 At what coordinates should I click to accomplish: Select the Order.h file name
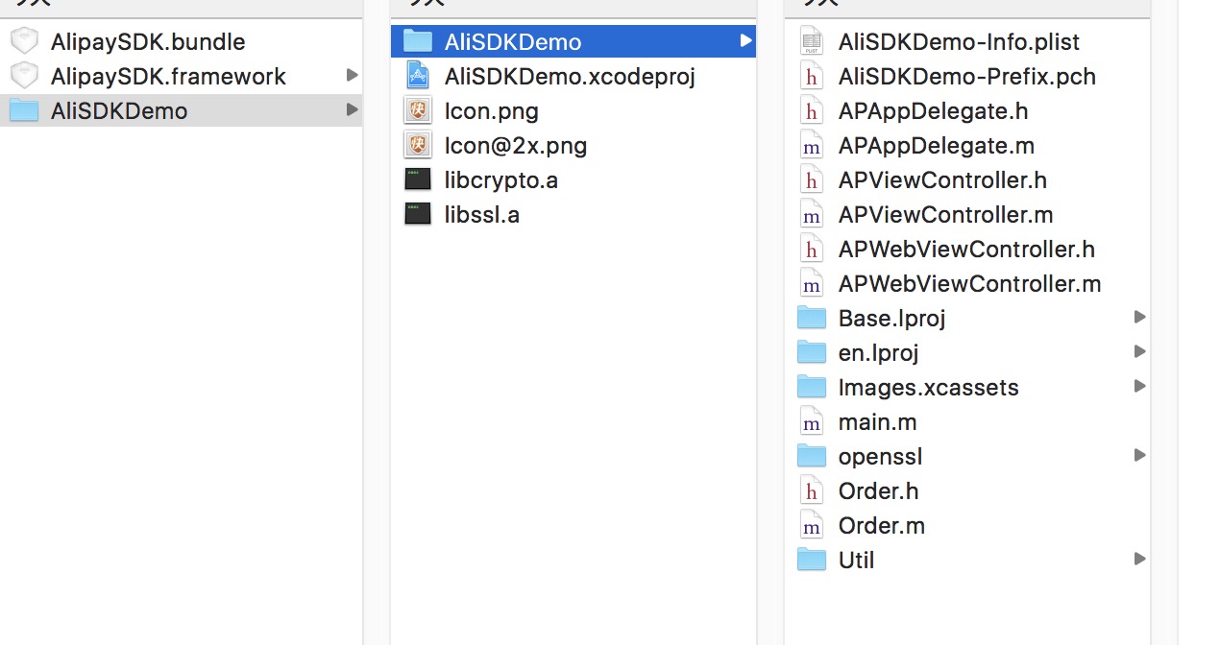click(x=878, y=491)
